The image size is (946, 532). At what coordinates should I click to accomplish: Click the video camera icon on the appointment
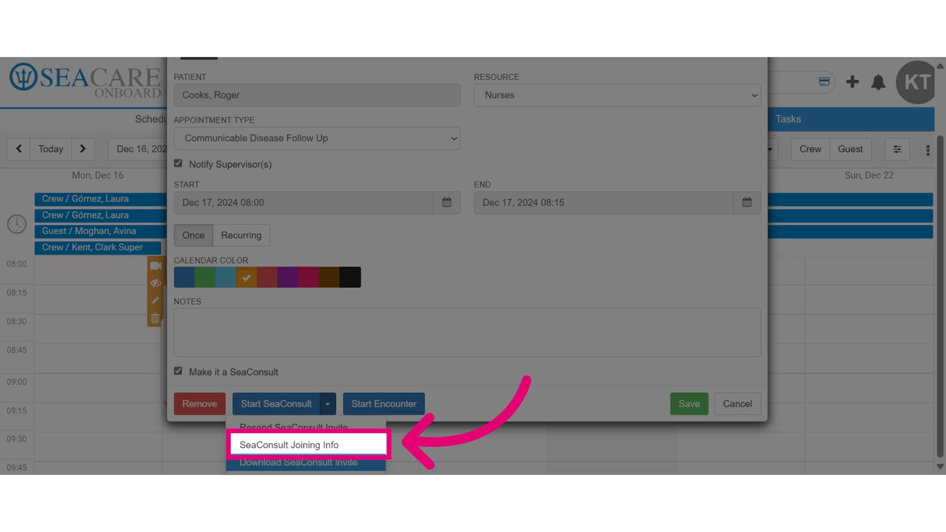(x=156, y=266)
